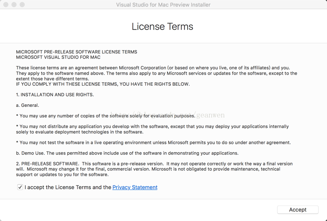The width and height of the screenshot is (327, 221).
Task: Click 'MICROSOFT VISUAL STUDIO FOR MAC' line
Action: tap(58, 57)
